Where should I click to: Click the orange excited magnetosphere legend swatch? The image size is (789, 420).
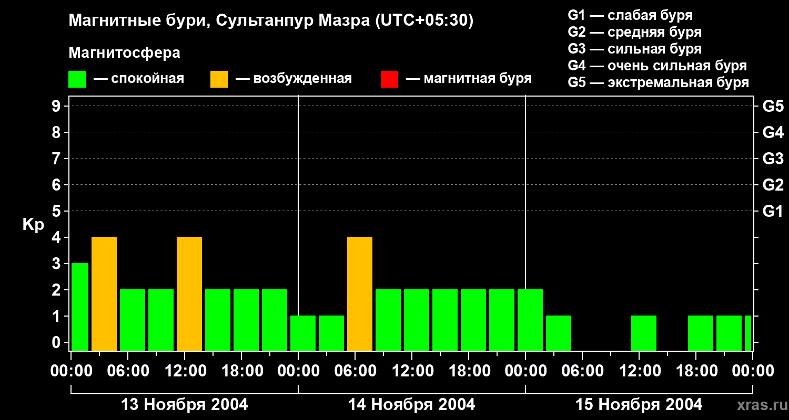coord(219,79)
